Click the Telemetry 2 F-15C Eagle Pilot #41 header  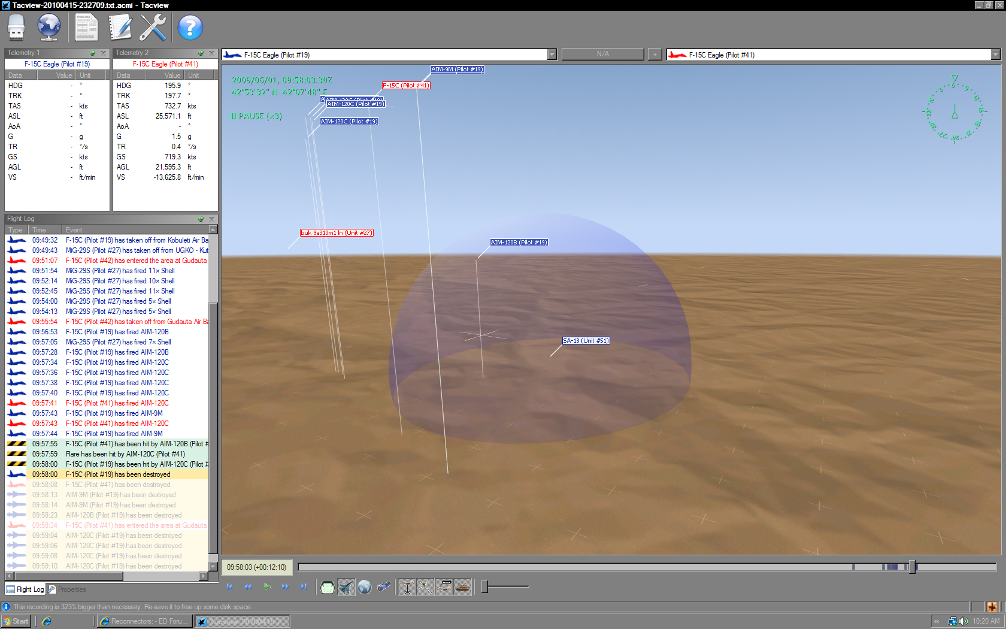(165, 64)
